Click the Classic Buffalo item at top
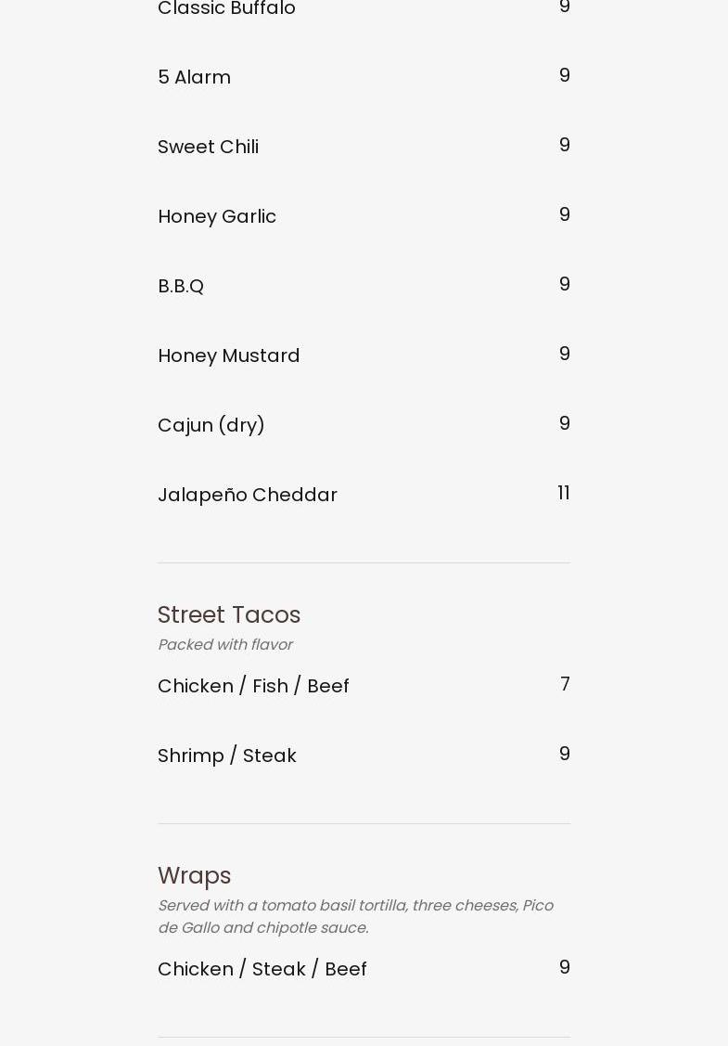This screenshot has height=1046, width=728. (x=226, y=9)
